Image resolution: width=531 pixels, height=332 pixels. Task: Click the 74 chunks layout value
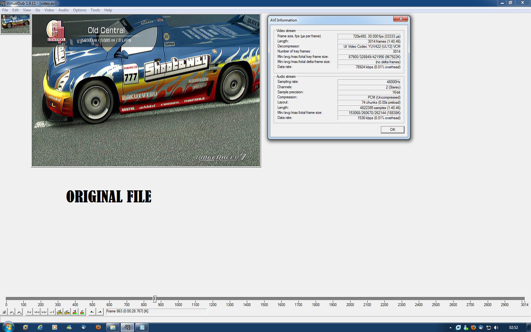(x=369, y=102)
